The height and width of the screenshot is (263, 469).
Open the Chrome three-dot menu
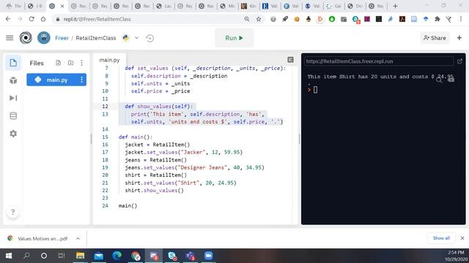coord(461,19)
